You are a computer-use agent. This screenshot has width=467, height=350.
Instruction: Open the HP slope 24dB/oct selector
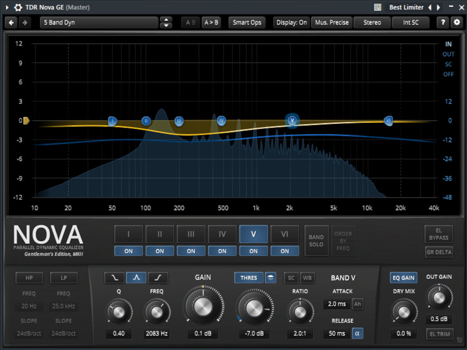29,333
